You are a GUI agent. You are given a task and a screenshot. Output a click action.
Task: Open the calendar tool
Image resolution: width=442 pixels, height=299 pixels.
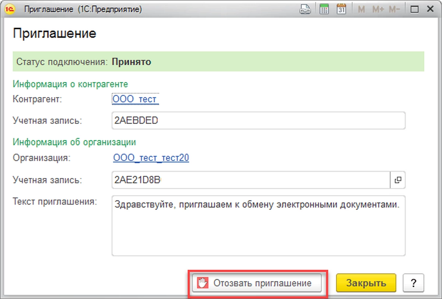tap(341, 10)
